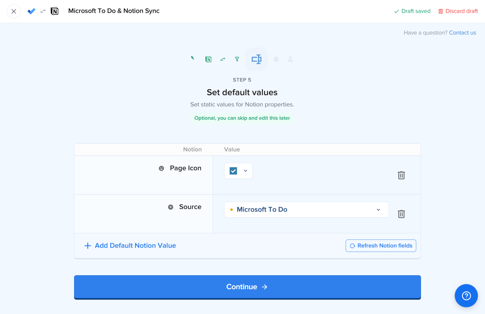Click the Draft saved status

(412, 11)
